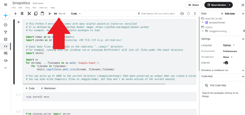Cut cell with the scissors icon

(29, 13)
